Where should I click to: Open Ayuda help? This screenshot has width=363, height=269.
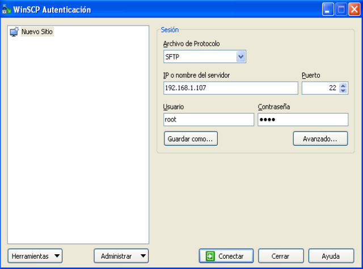(331, 256)
